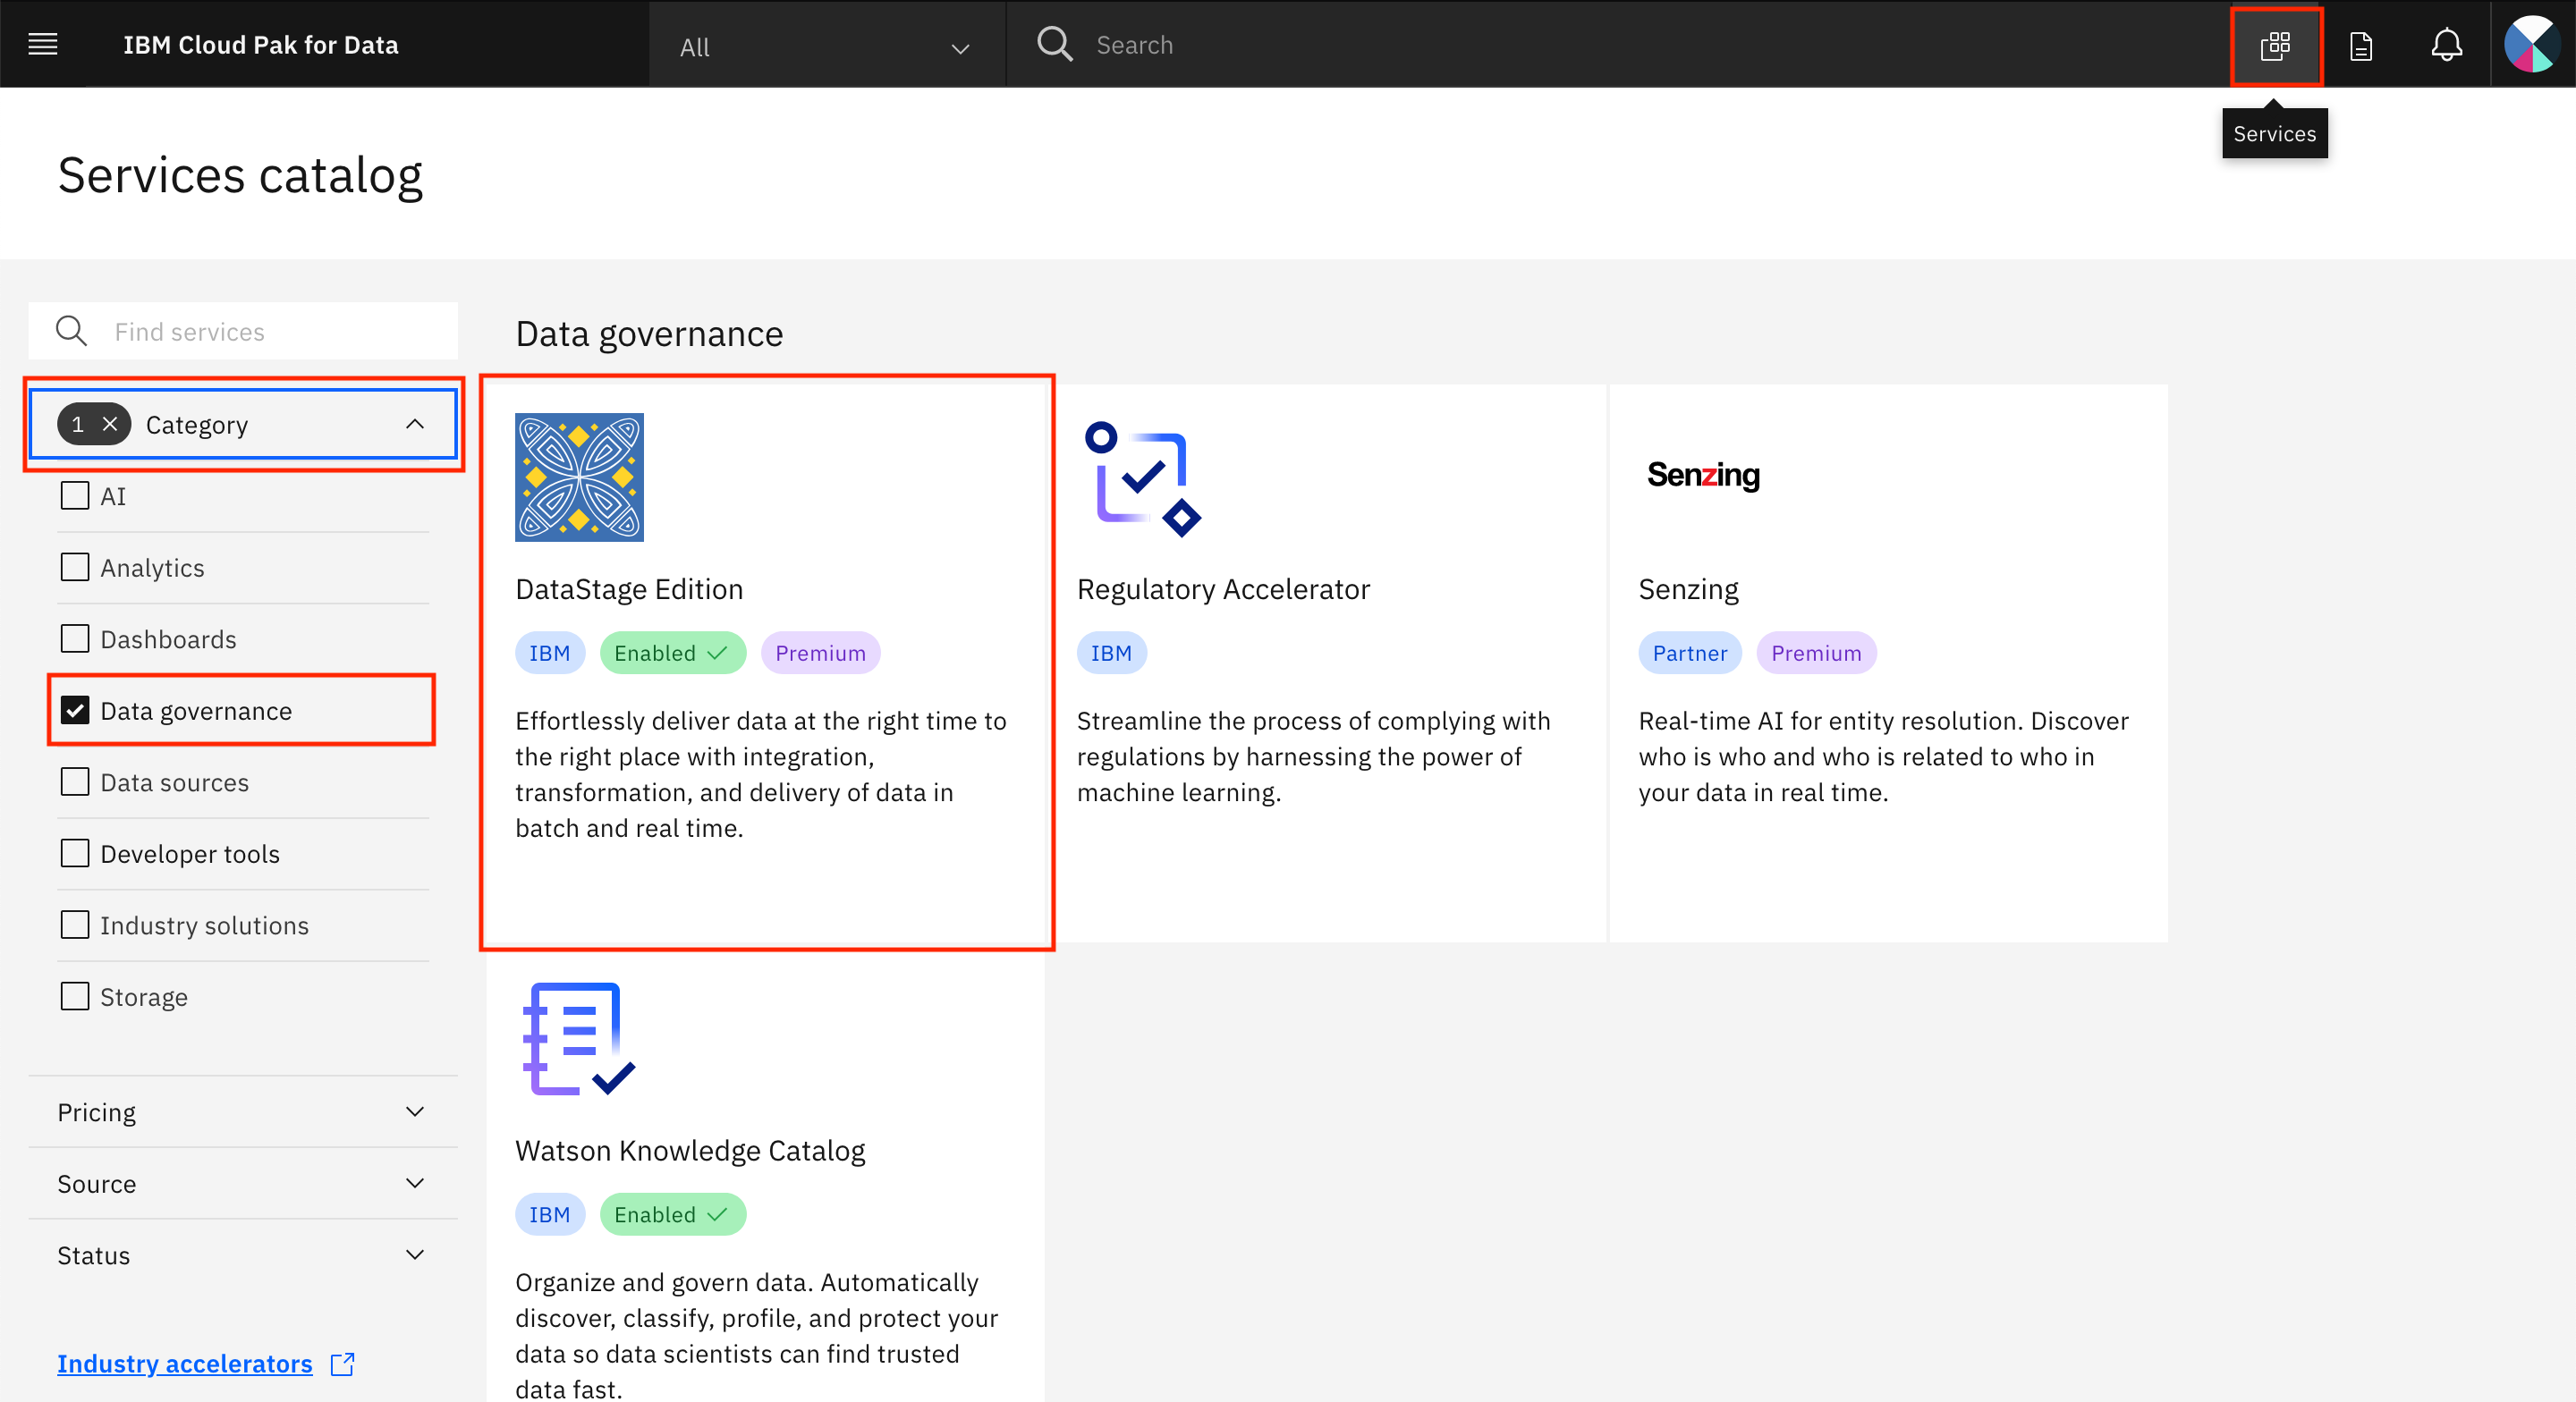
Task: Open the hamburger navigation menu
Action: pyautogui.click(x=42, y=44)
